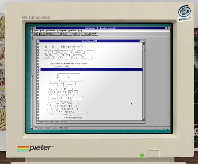Select the '(updated hourly)' line
This screenshot has height=164, width=198.
pyautogui.click(x=62, y=66)
